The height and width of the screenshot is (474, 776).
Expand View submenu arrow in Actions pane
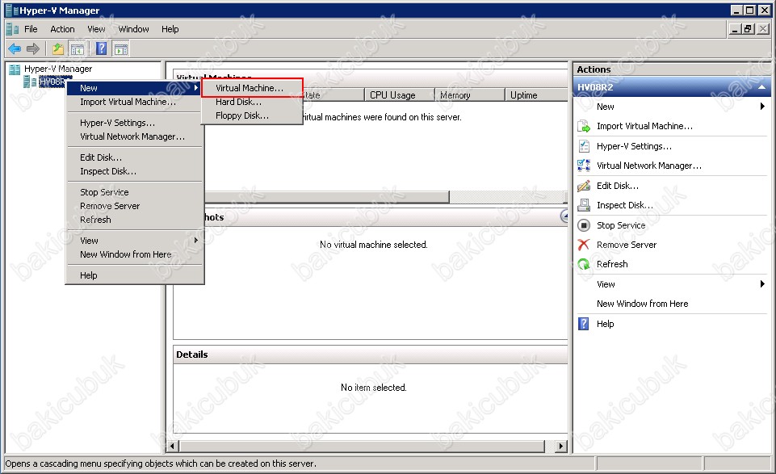point(762,284)
